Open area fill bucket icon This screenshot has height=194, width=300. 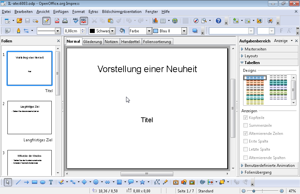[x=122, y=31]
